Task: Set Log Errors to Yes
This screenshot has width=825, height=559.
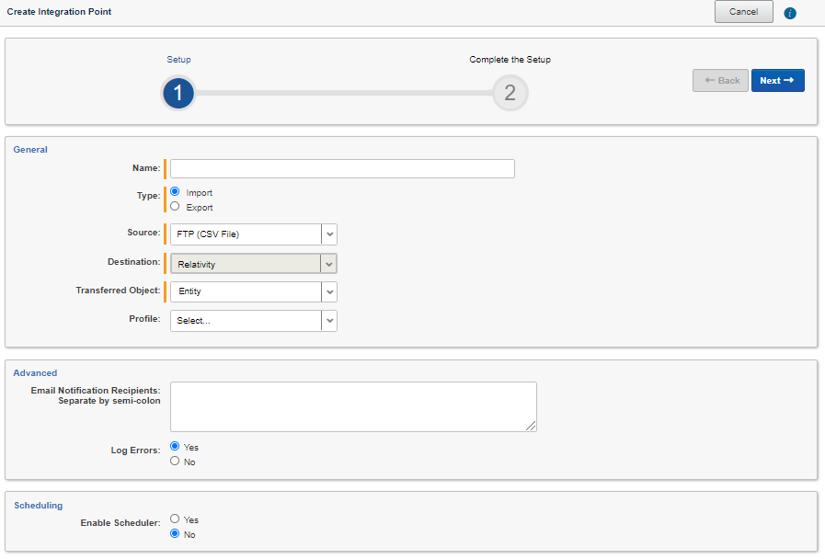Action: tap(175, 446)
